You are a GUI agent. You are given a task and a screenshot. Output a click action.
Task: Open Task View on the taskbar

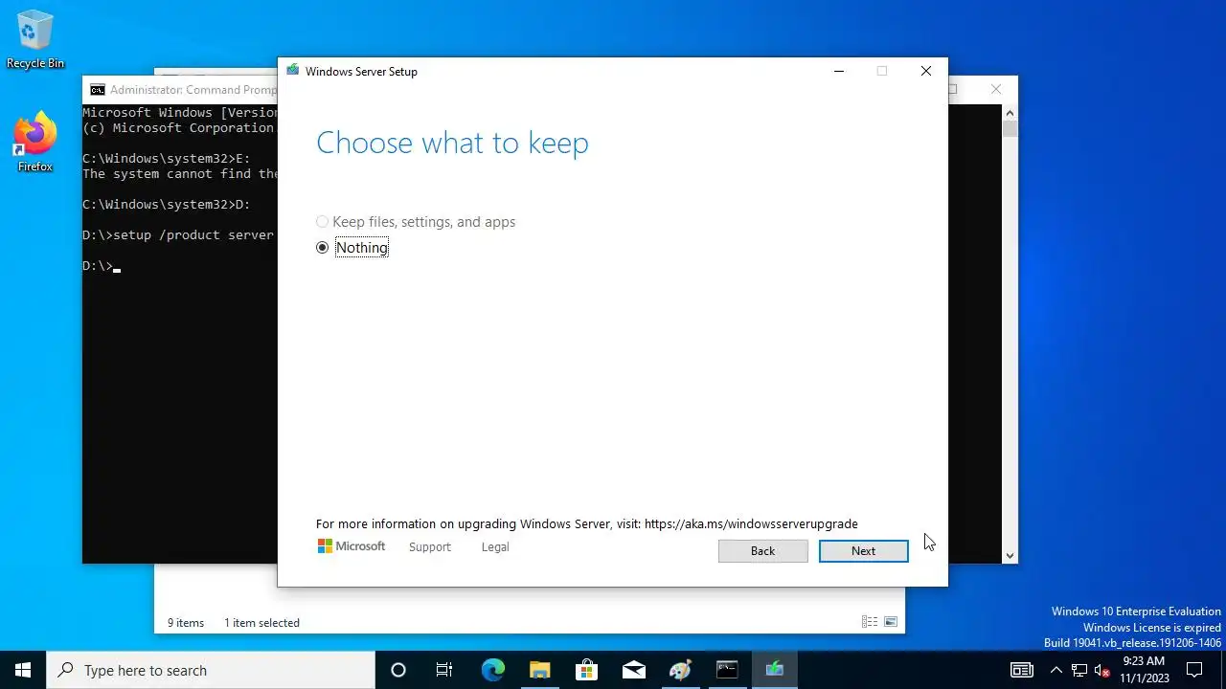tap(444, 670)
